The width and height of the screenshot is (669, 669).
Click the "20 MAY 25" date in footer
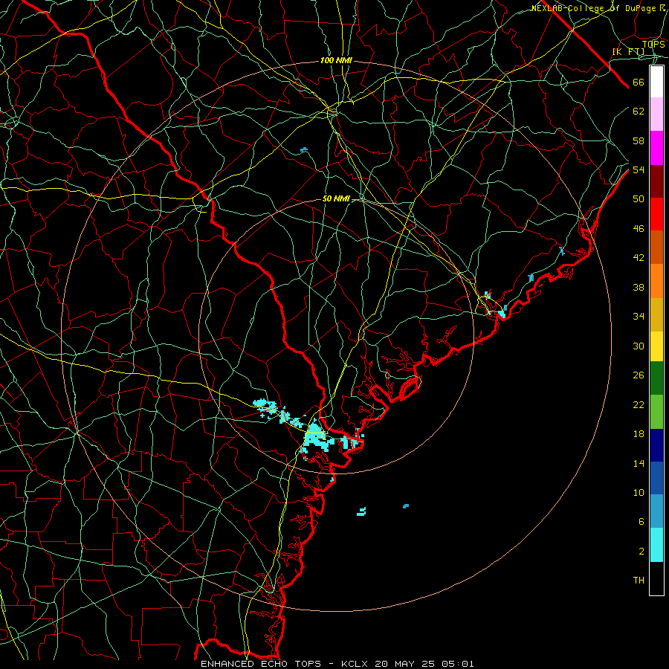click(405, 664)
